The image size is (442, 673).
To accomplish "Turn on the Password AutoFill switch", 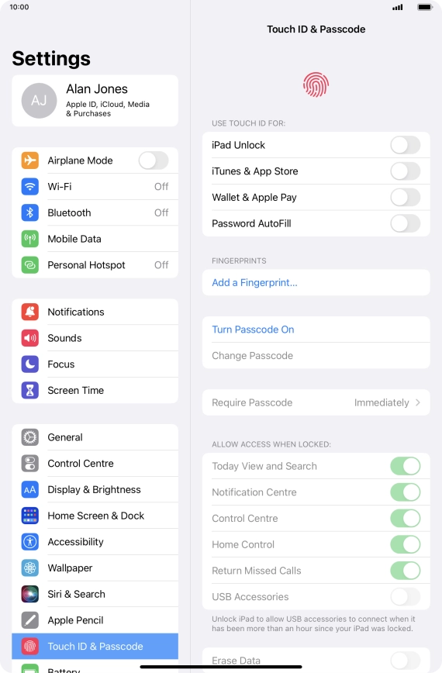I will click(405, 223).
